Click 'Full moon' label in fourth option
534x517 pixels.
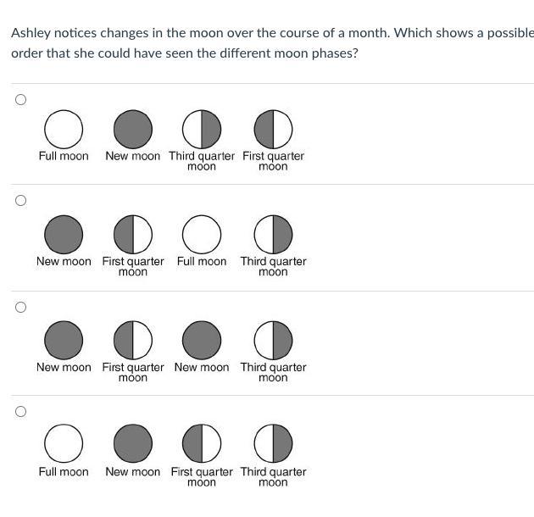[64, 472]
